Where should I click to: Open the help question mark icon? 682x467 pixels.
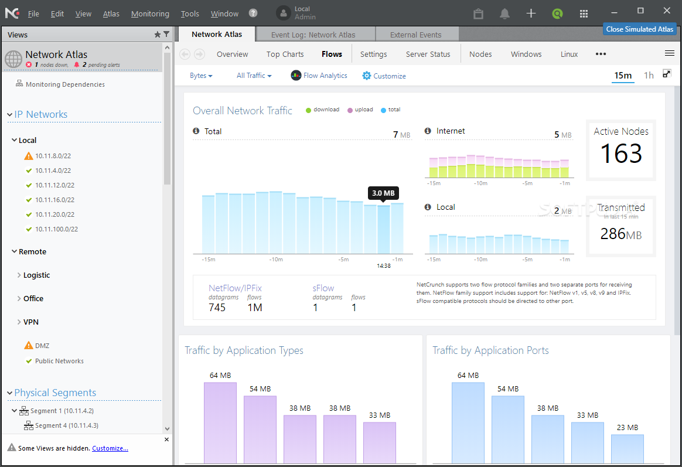(x=253, y=13)
